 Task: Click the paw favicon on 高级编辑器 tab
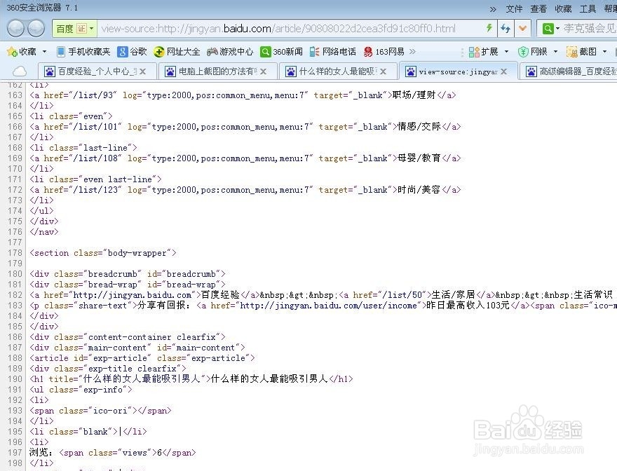click(x=531, y=71)
